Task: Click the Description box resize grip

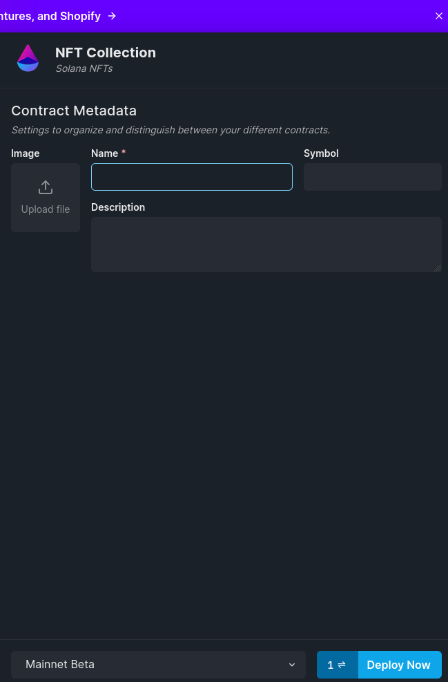Action: (x=438, y=268)
